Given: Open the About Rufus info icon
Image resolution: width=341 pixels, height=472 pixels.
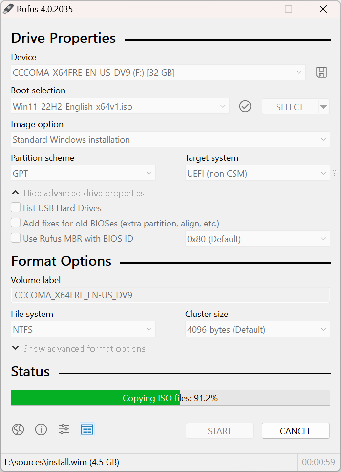Looking at the screenshot, I should point(41,429).
